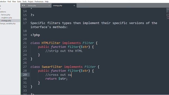Go to next tab with right arrow

tap(25, 5)
